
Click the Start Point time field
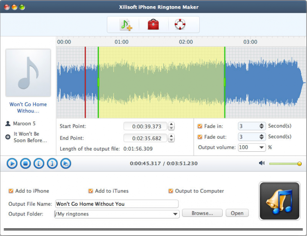point(145,126)
